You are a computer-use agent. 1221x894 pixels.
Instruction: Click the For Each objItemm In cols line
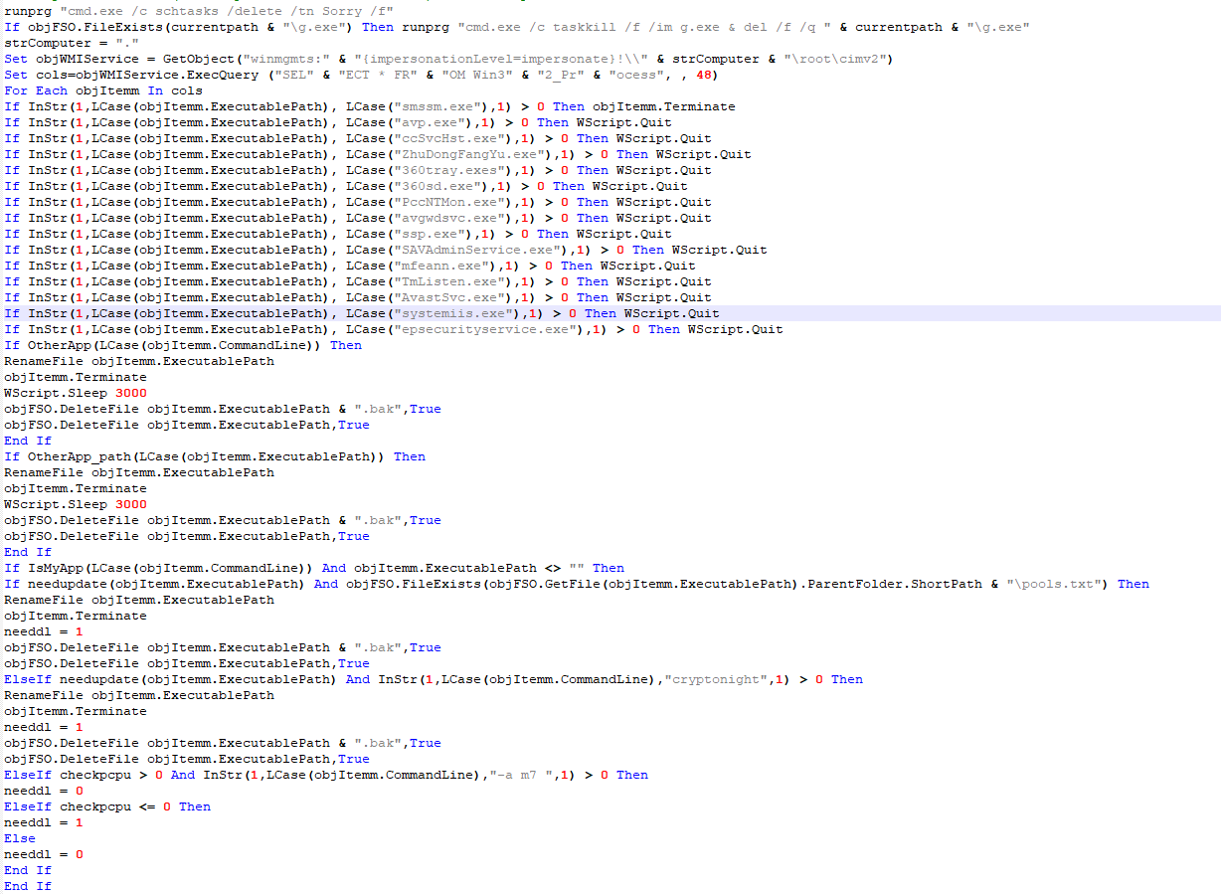[103, 90]
